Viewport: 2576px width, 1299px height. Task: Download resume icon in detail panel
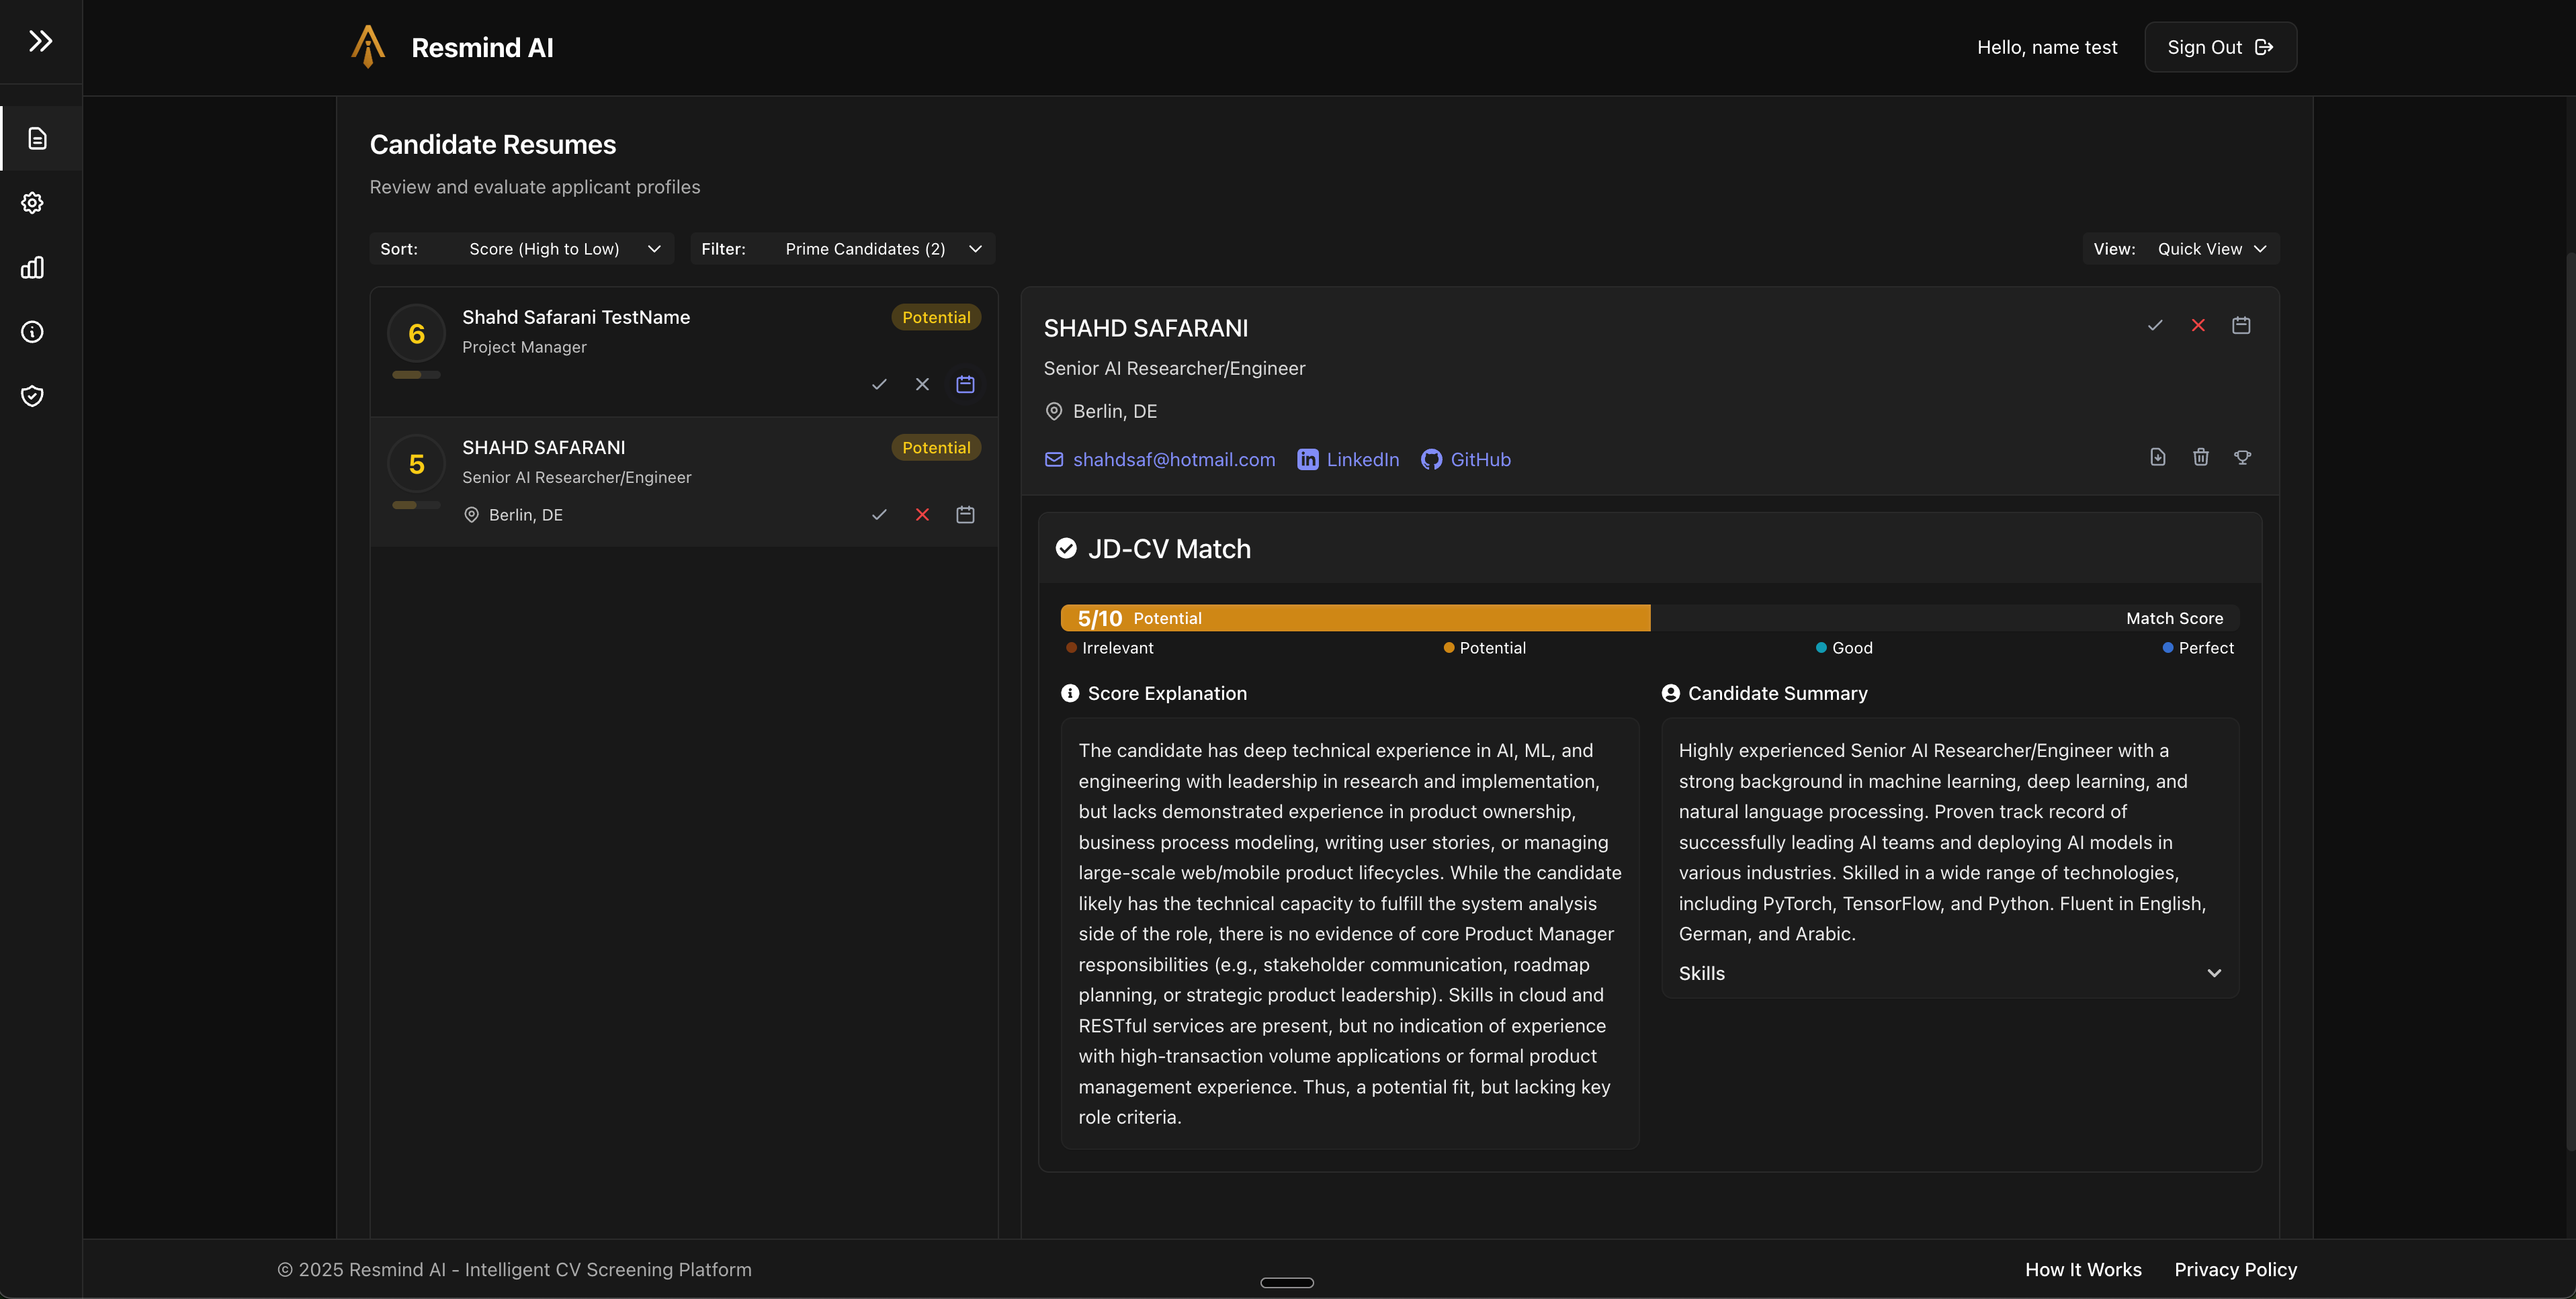pyautogui.click(x=2158, y=457)
